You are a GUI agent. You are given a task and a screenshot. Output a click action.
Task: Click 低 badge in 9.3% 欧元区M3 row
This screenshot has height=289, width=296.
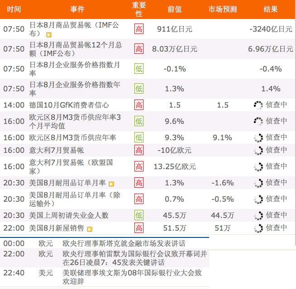[139, 137]
